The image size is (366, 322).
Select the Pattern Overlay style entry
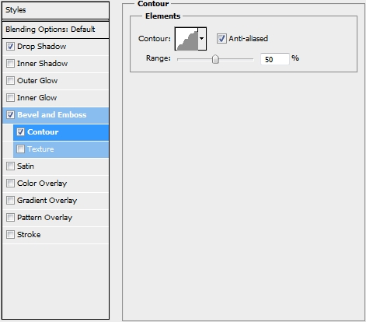tap(55, 218)
